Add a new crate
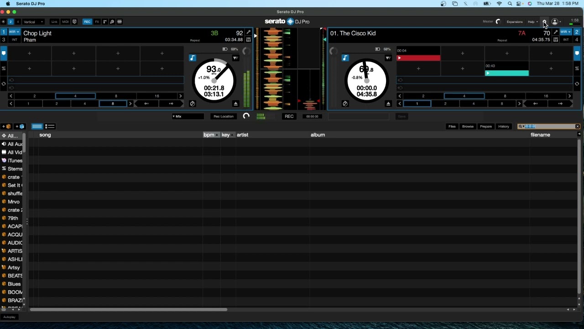The width and height of the screenshot is (584, 329). click(x=7, y=127)
